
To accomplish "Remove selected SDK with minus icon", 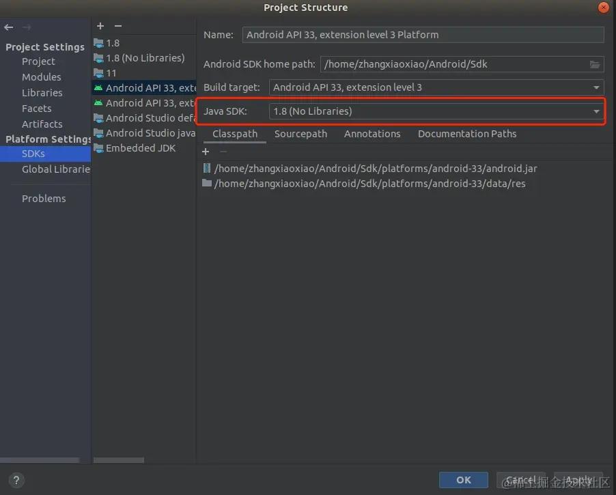I will (118, 26).
